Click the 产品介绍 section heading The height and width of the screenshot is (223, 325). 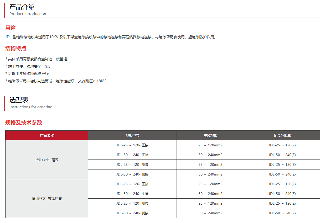click(22, 7)
